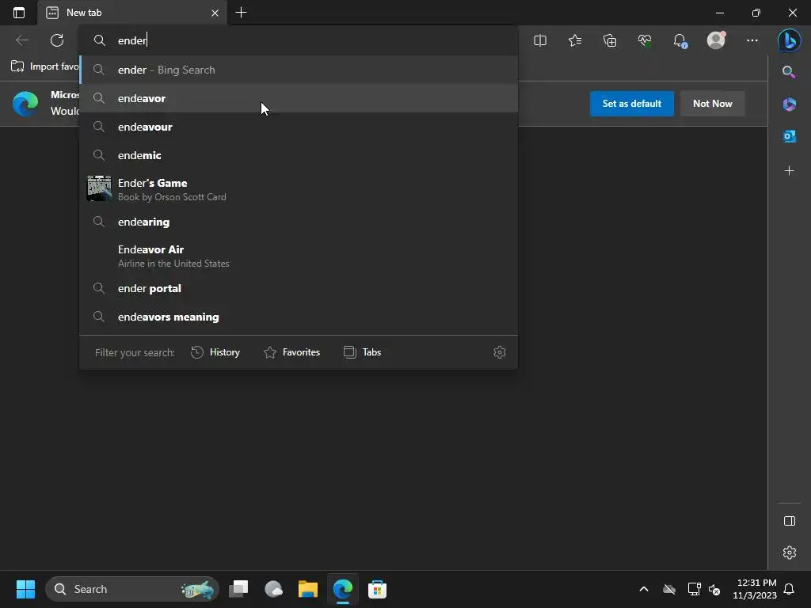Viewport: 811px width, 608px height.
Task: Open Outlook sidebar icon
Action: 790,136
